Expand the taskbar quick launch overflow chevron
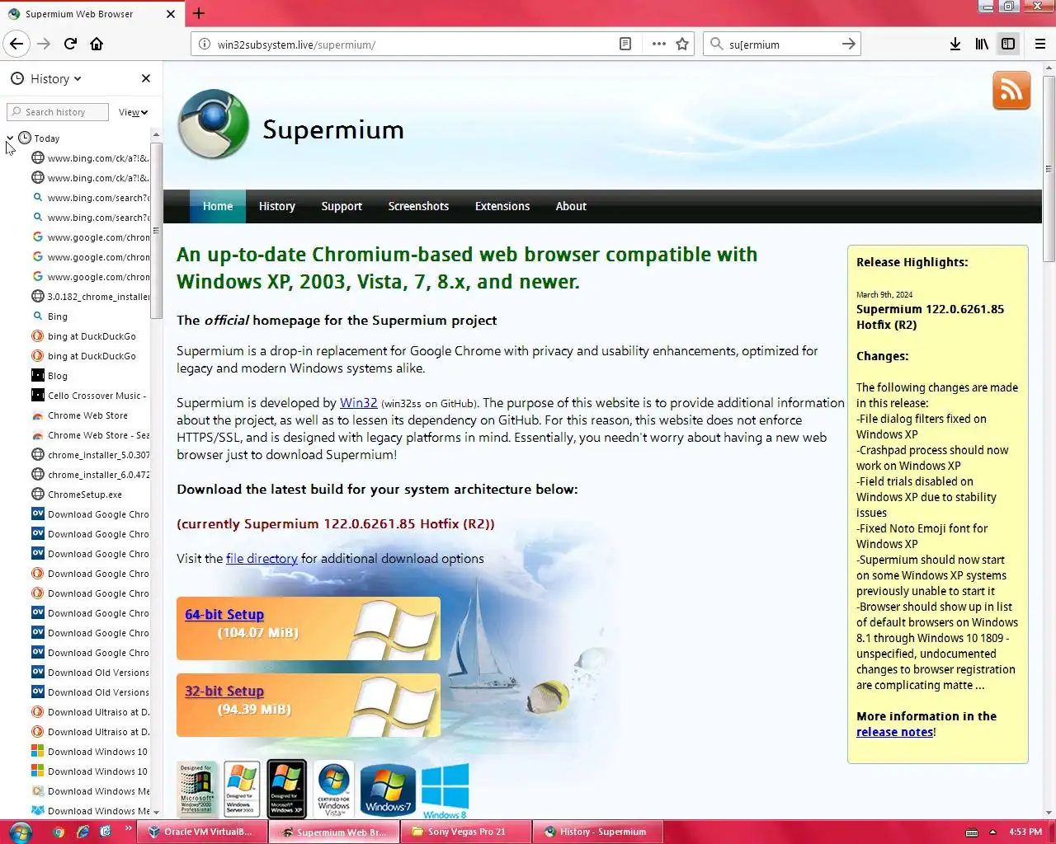This screenshot has height=844, width=1056. [128, 828]
